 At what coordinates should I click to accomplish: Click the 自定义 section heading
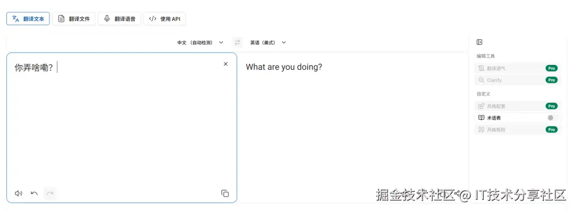coord(483,94)
